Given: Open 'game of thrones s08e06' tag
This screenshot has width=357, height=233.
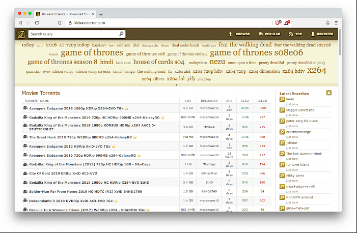Looking at the screenshot, I should [x=256, y=52].
